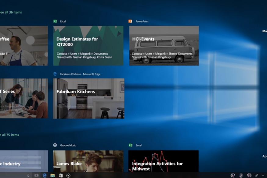
Task: Open the Design Estimates for QT2000 card
Action: (x=88, y=46)
